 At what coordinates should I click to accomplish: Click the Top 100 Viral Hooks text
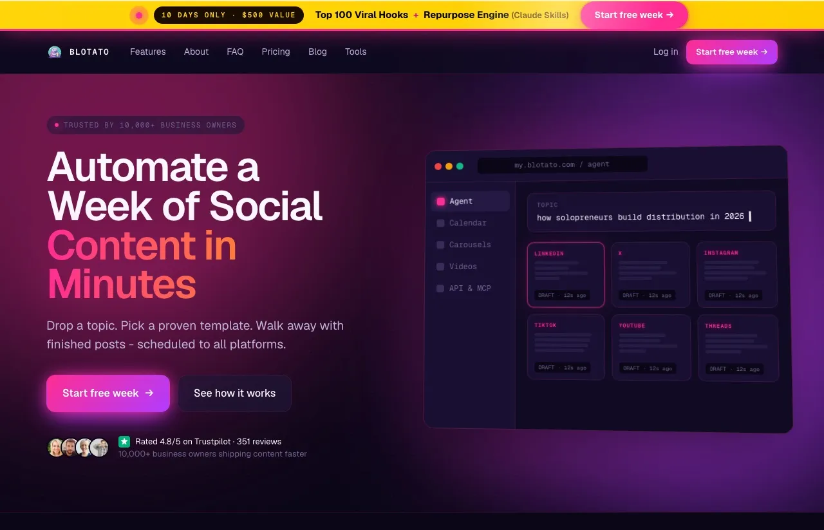pos(362,15)
